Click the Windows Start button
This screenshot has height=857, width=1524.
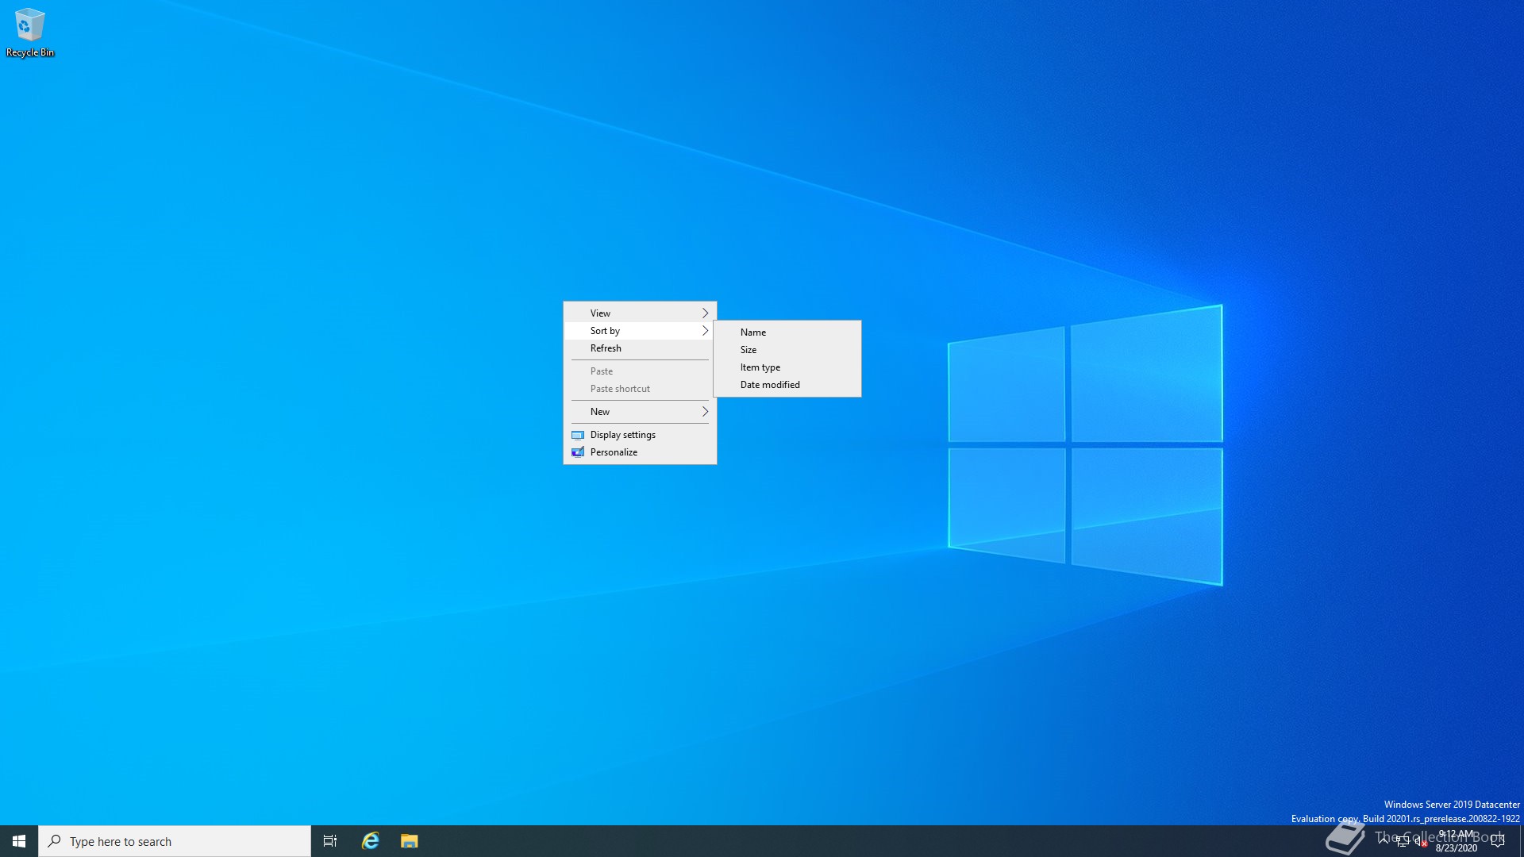click(x=19, y=841)
